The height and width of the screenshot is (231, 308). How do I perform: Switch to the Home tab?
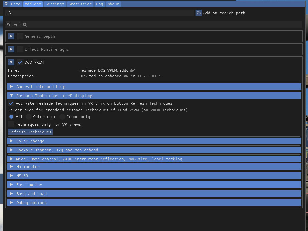[x=16, y=4]
